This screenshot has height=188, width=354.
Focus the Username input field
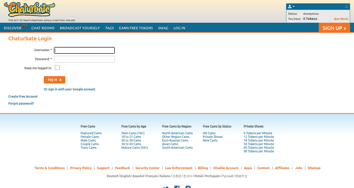pos(84,50)
